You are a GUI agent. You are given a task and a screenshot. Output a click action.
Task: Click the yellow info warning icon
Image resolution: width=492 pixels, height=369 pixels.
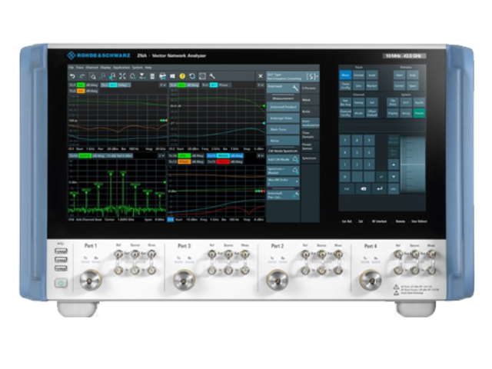(182, 76)
